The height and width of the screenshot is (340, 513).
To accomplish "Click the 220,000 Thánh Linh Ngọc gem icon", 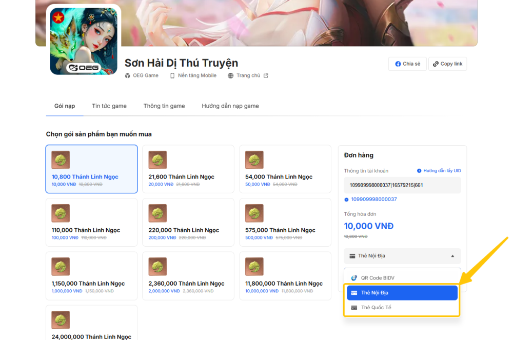I will [x=157, y=213].
